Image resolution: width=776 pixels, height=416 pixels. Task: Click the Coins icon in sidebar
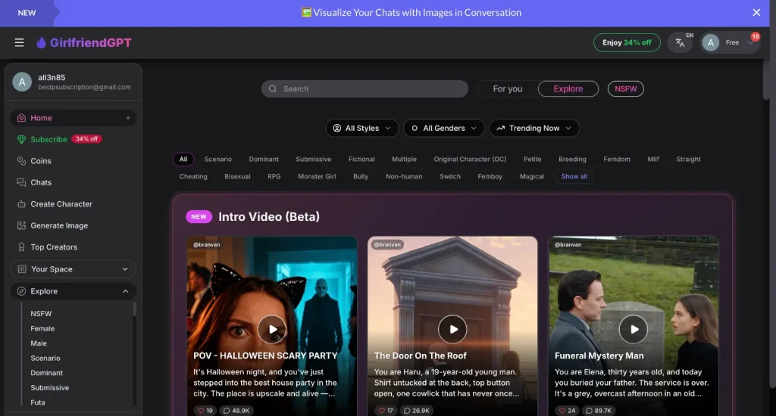tap(21, 160)
